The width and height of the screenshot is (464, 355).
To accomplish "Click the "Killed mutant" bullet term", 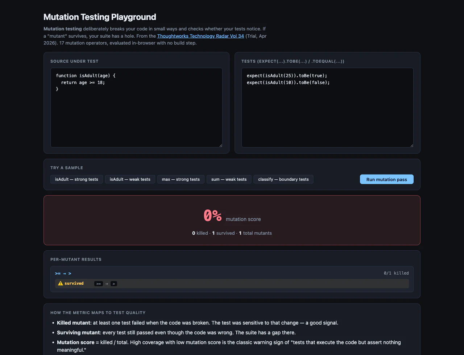I will click(x=74, y=323).
